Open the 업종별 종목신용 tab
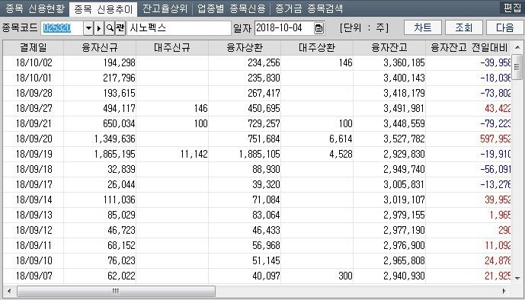 [x=232, y=8]
